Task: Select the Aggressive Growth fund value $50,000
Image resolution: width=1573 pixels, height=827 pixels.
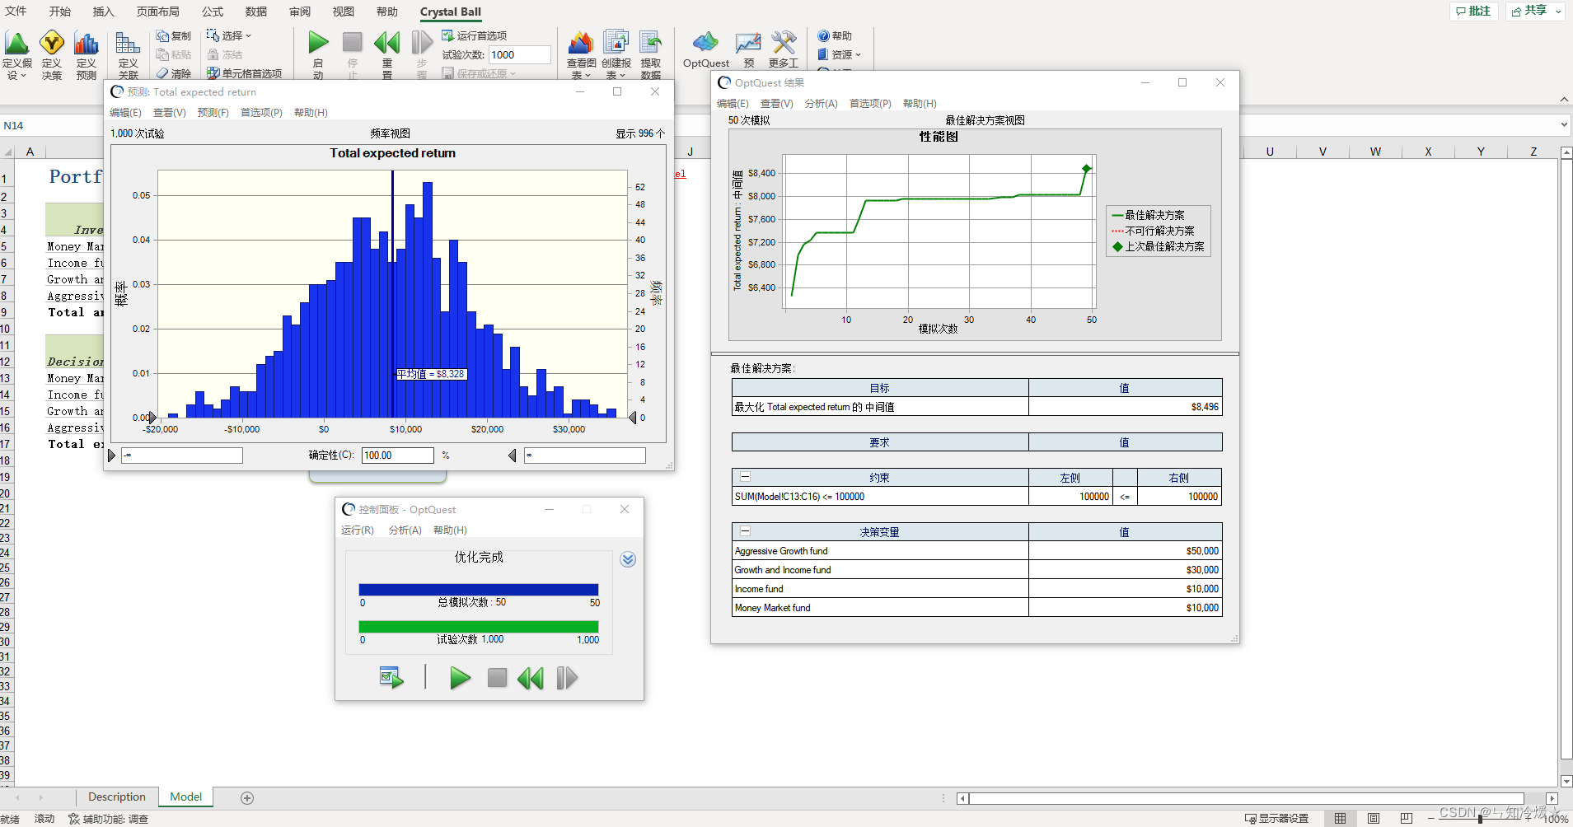Action: [x=1125, y=551]
